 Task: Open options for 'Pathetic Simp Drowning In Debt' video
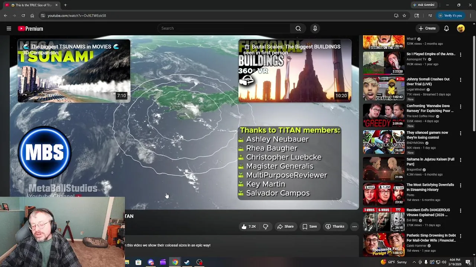click(460, 236)
